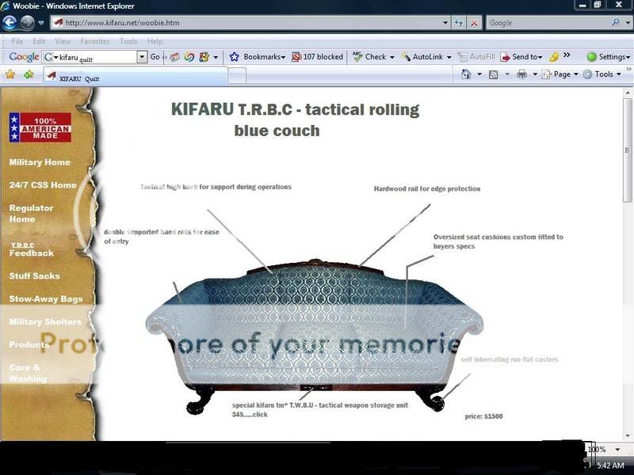Open the Military Shelters link

tap(45, 322)
